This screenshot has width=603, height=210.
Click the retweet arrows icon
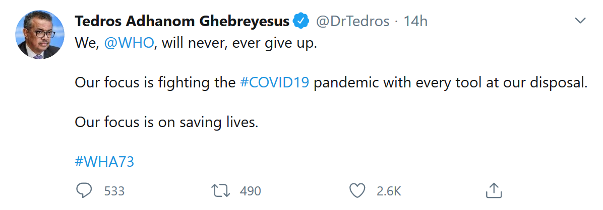(x=221, y=190)
